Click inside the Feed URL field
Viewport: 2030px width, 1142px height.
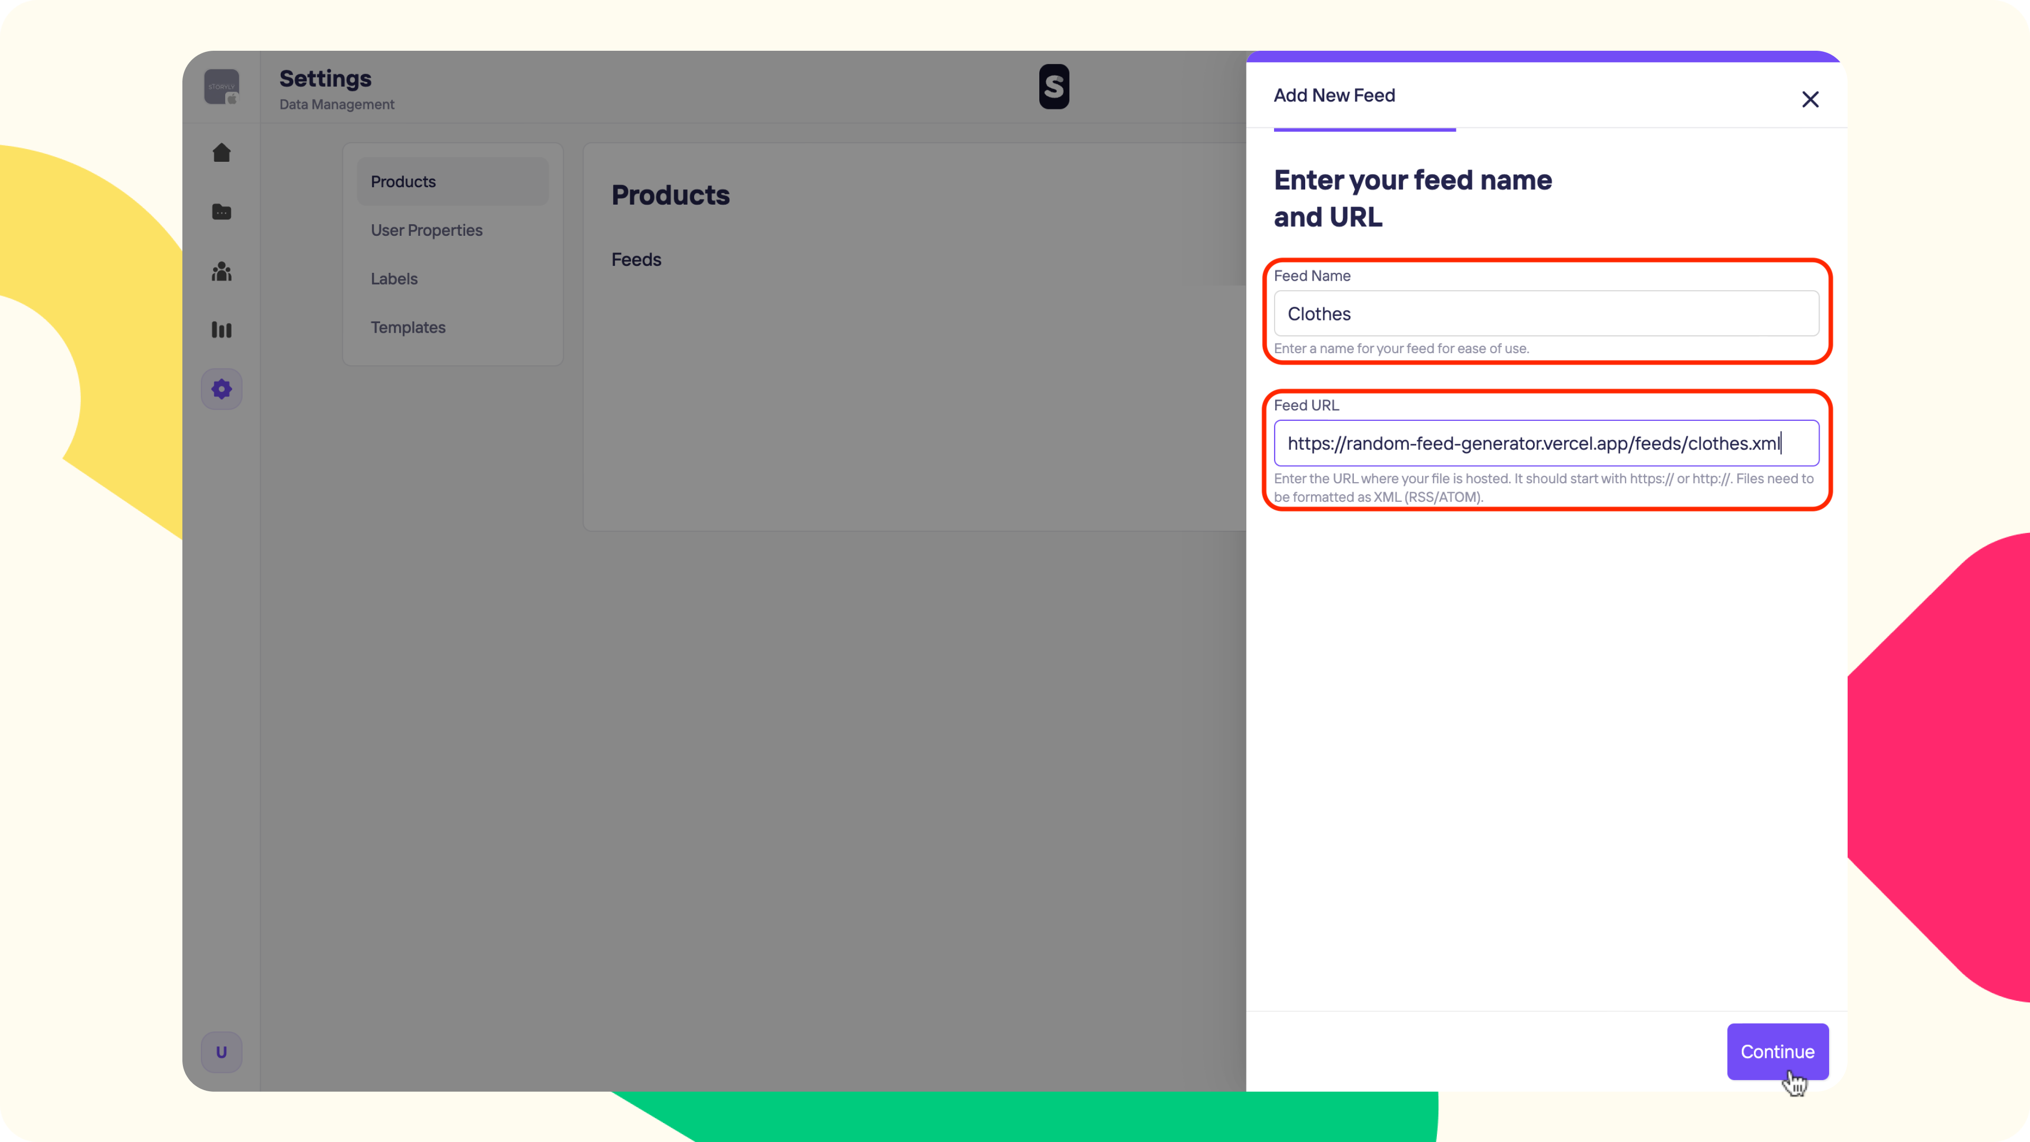click(1545, 443)
